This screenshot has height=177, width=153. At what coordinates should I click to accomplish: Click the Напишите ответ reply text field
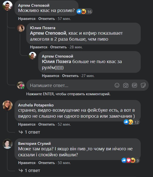tap(70, 86)
